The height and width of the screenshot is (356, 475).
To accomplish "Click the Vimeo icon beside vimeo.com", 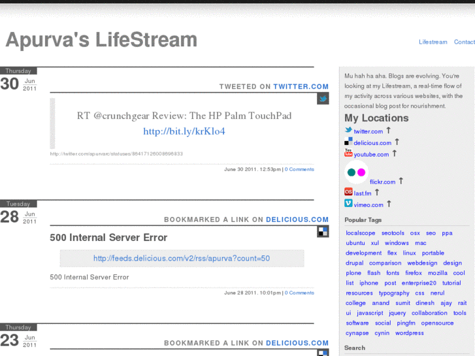I will (x=348, y=203).
